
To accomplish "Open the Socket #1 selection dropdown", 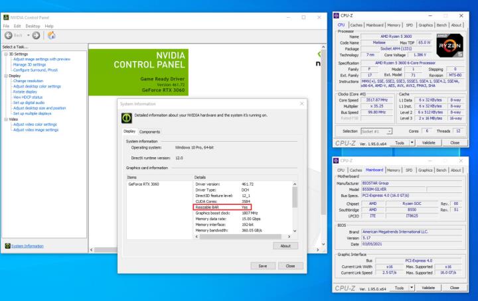I will (x=376, y=131).
